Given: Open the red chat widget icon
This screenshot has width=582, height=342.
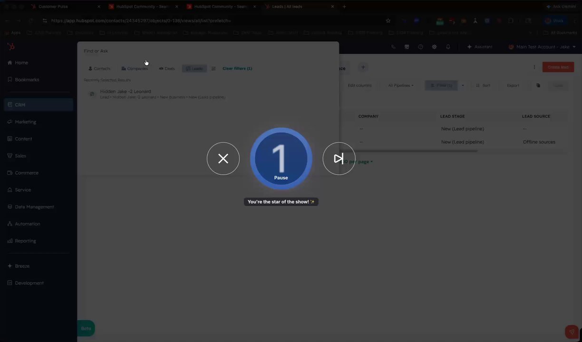Looking at the screenshot, I should tap(572, 332).
